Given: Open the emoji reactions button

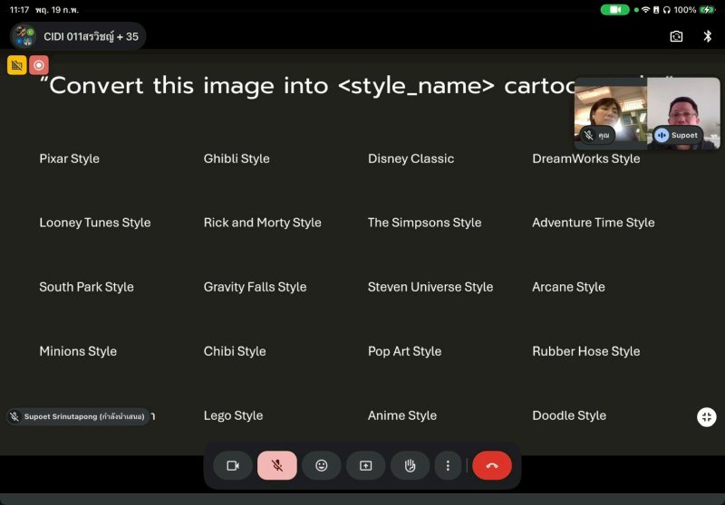Looking at the screenshot, I should click(x=322, y=465).
